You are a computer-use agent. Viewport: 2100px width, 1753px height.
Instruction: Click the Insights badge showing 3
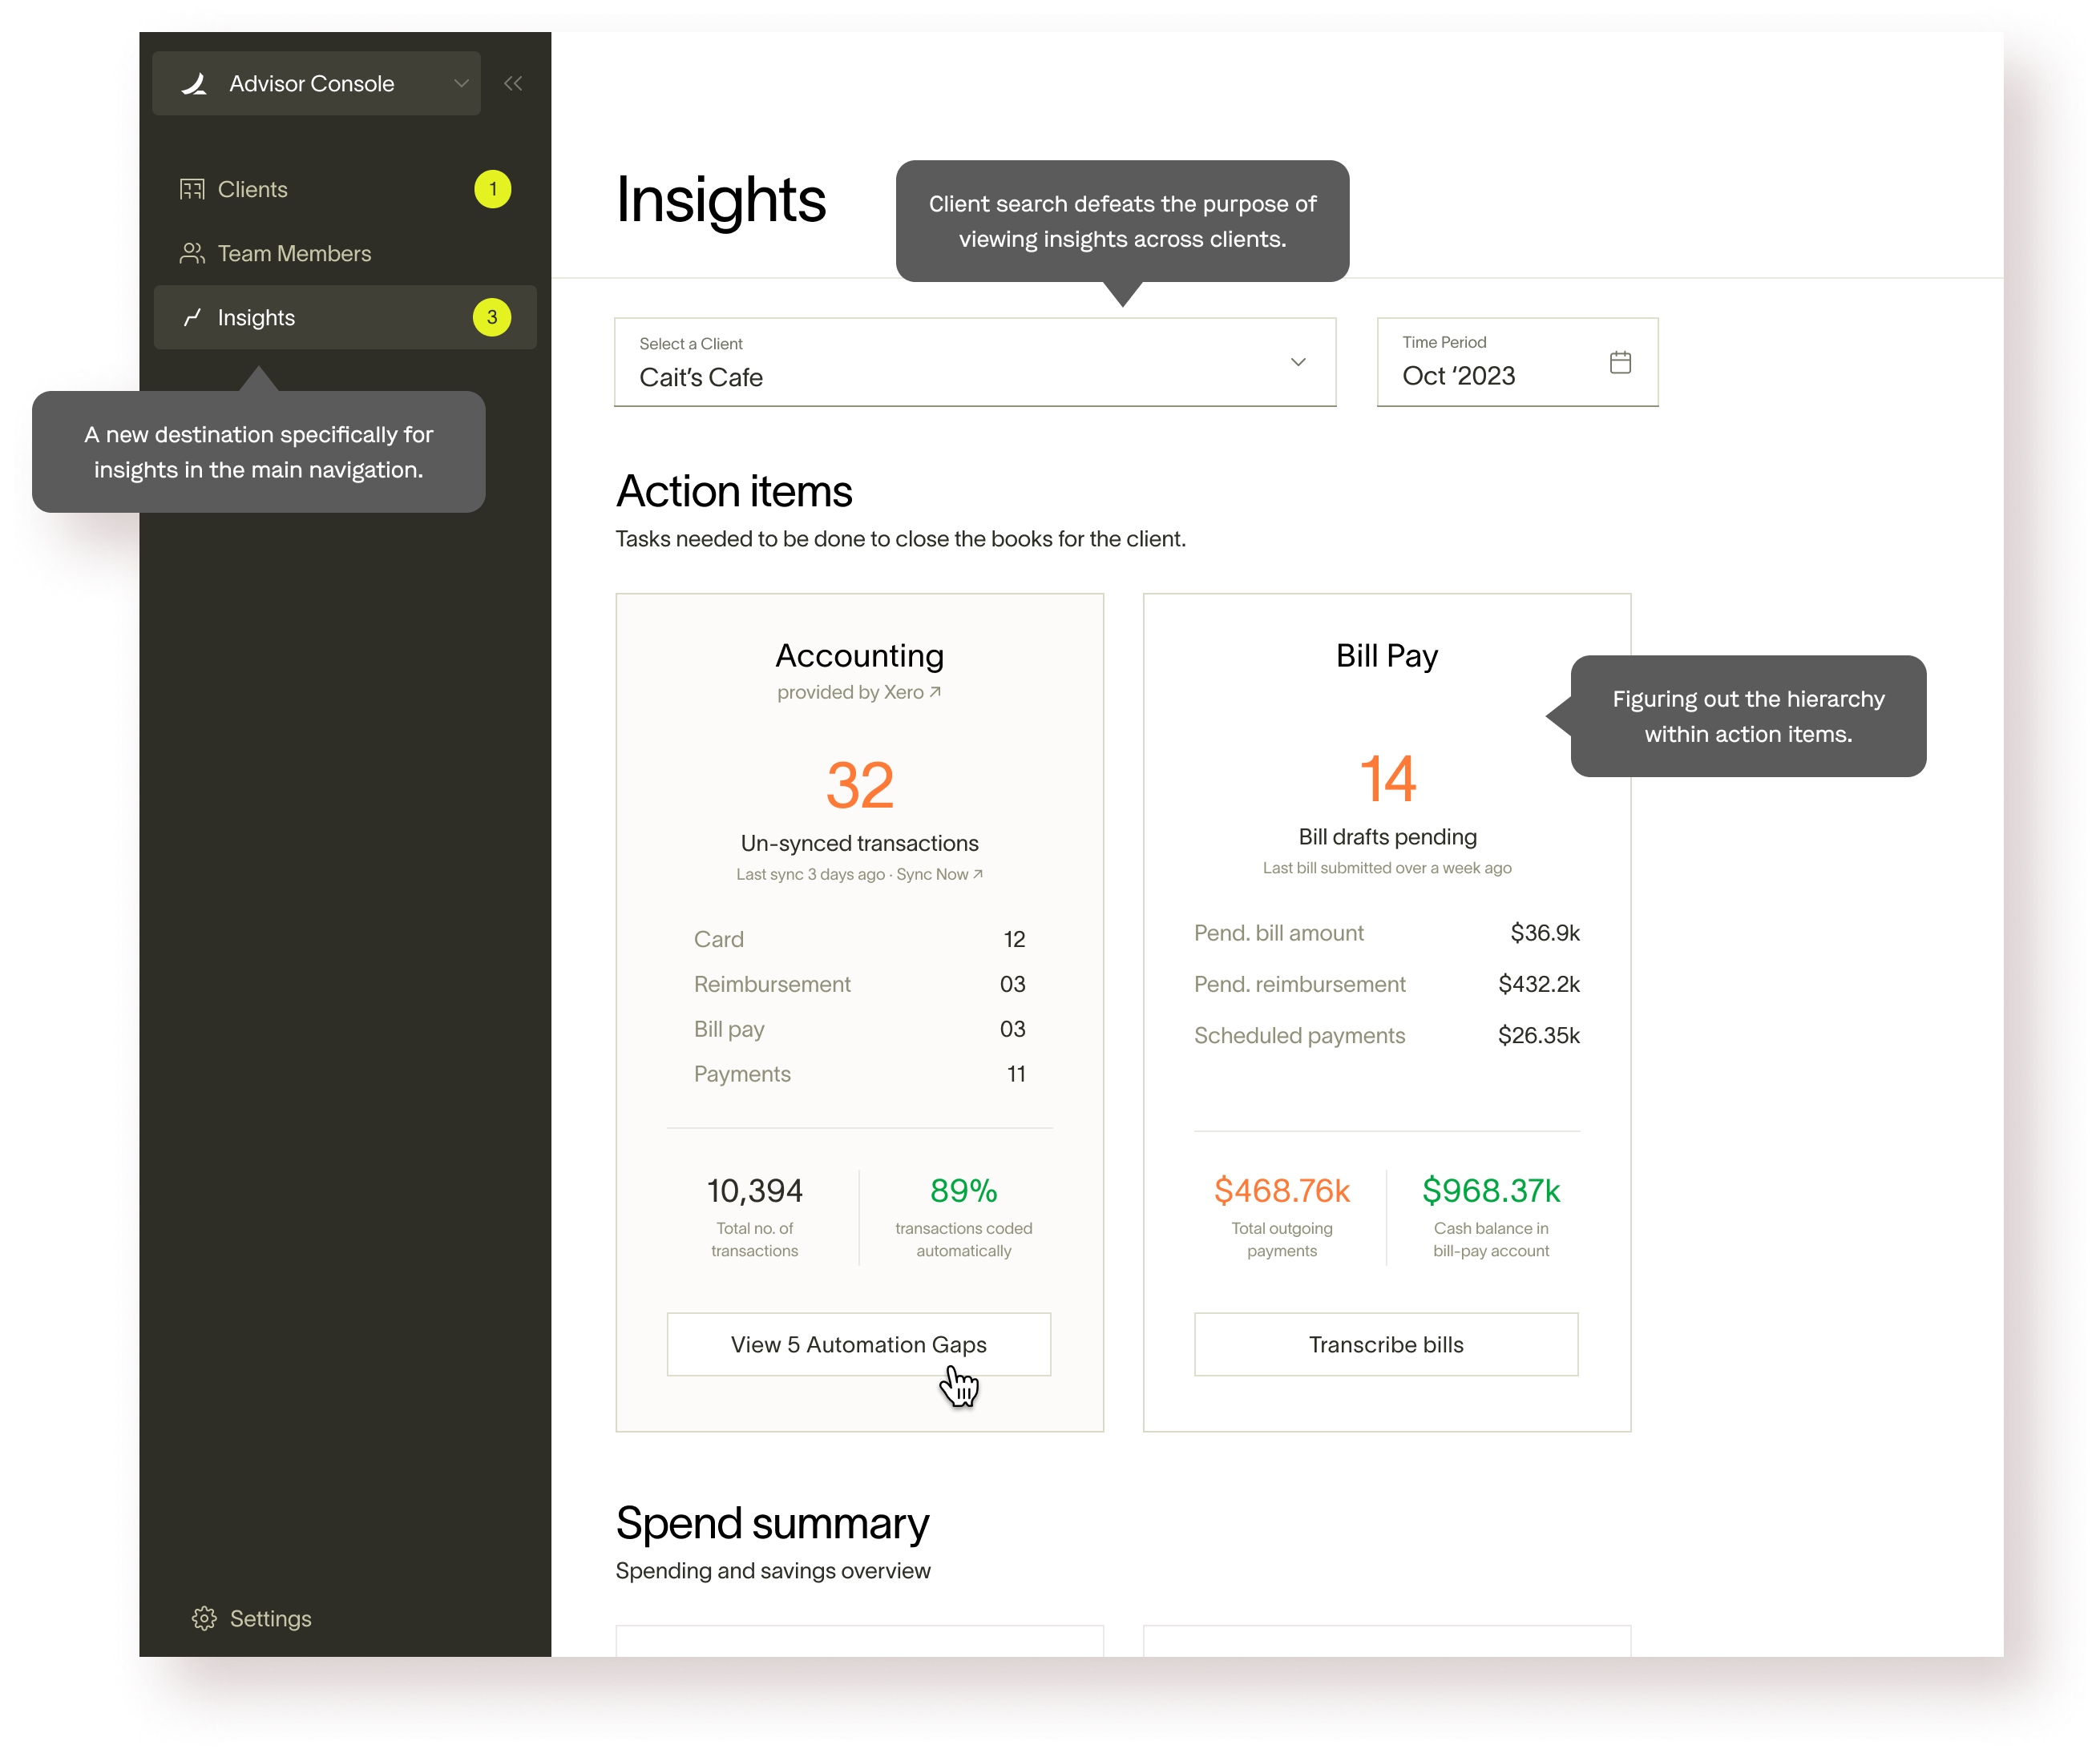pos(491,318)
